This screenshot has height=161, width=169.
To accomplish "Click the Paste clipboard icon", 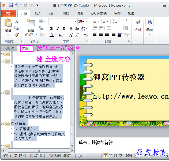I will tap(8, 23).
